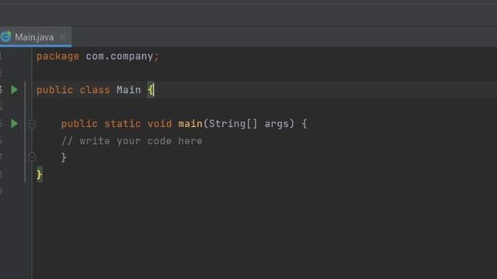Screen dimensions: 497x279
Task: Open the Main.java editor tab
Action: 36,37
